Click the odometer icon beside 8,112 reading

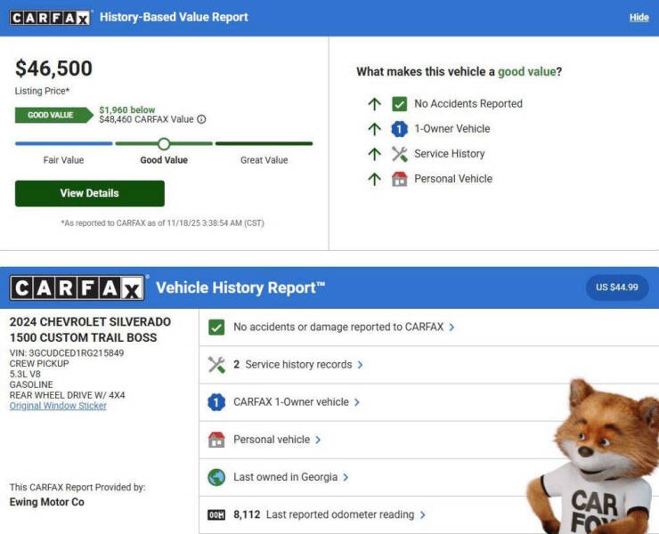pyautogui.click(x=216, y=514)
